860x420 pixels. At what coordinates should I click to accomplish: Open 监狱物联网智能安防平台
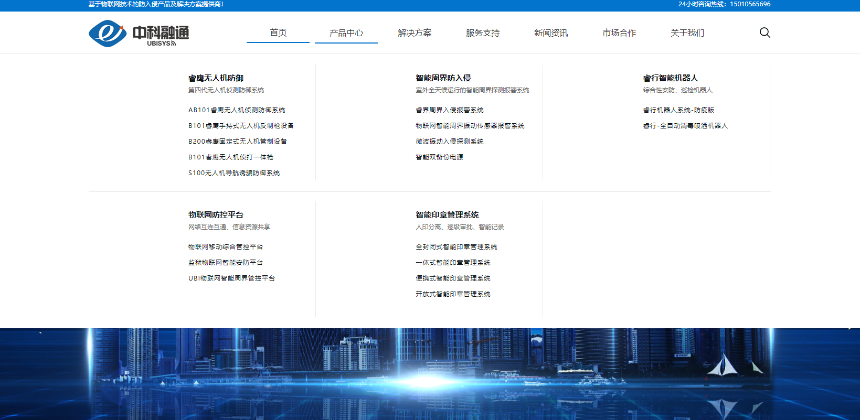pos(226,263)
